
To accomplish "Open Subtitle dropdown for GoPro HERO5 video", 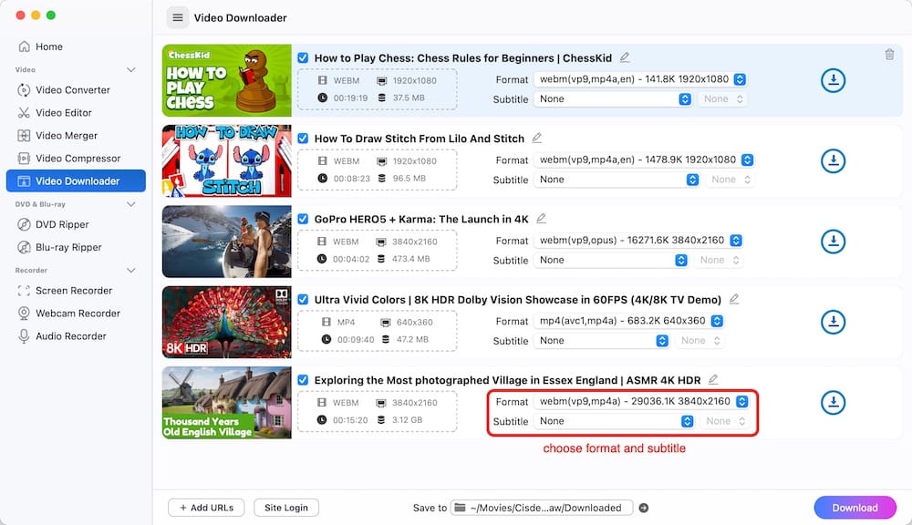I will pos(611,260).
